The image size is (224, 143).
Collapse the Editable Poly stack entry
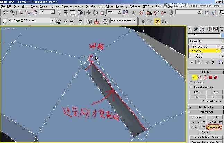(x=190, y=47)
